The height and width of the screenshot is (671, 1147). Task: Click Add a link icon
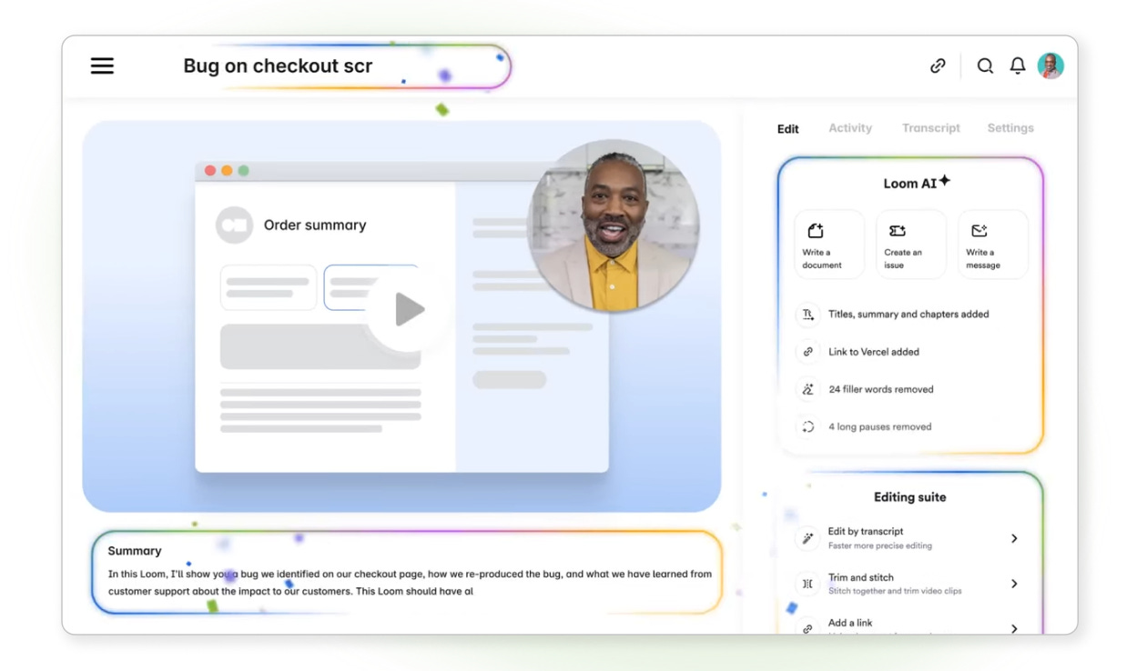[807, 628]
